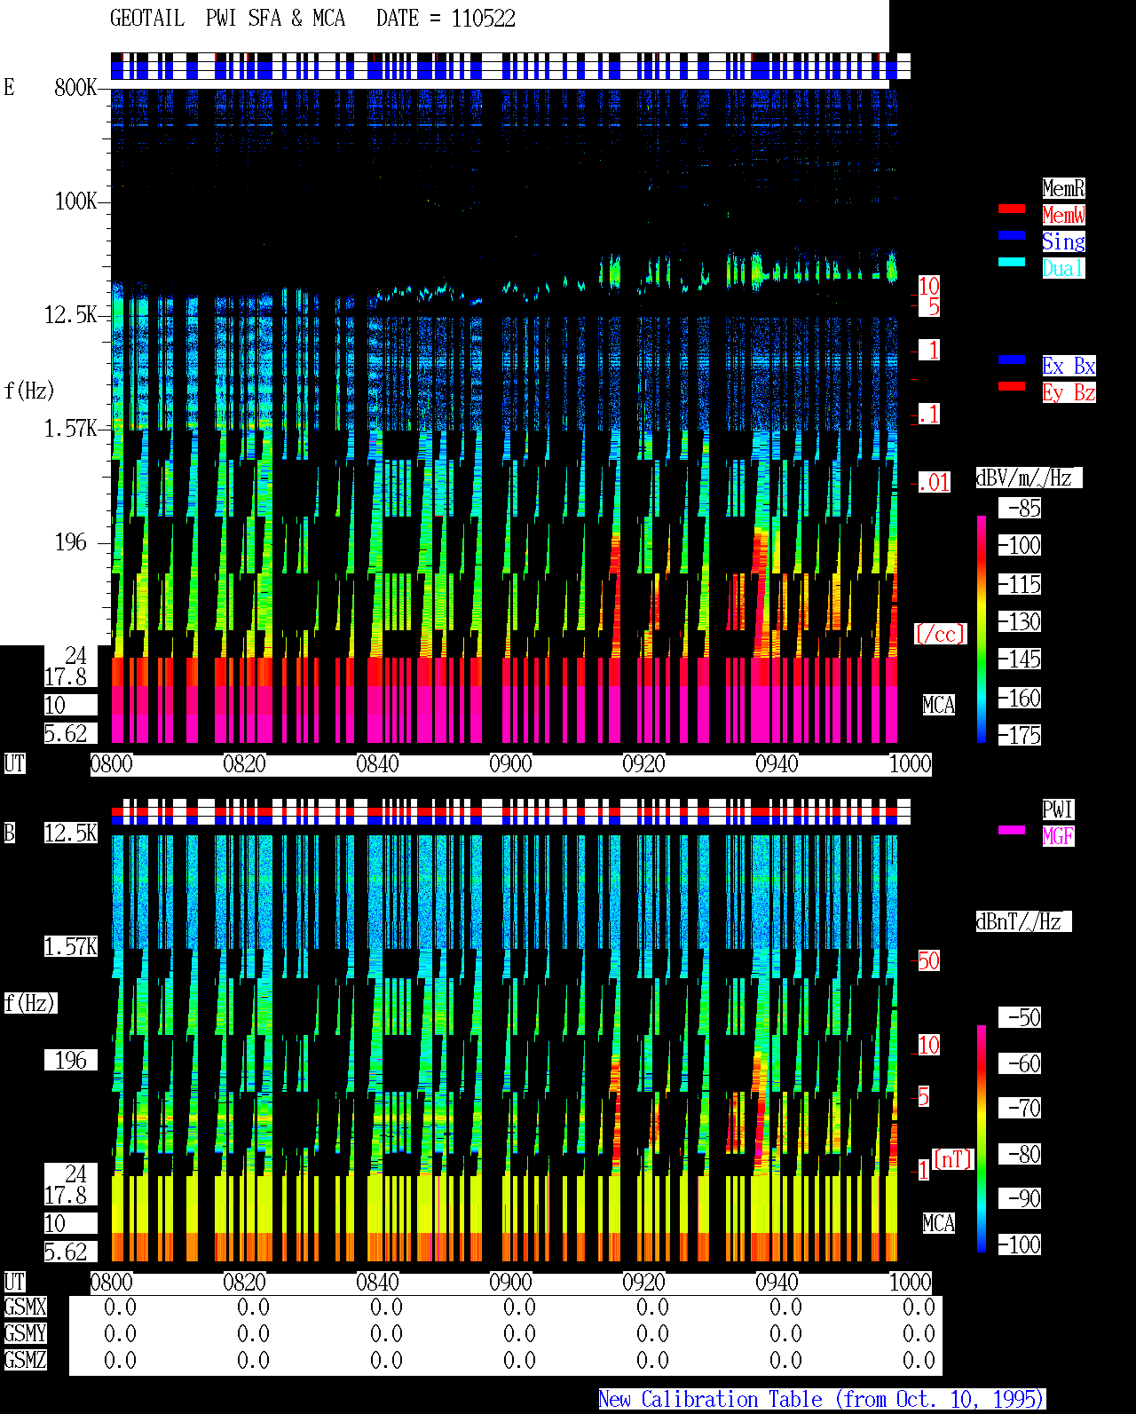
Task: Click the MGF legend label
Action: click(x=1058, y=836)
